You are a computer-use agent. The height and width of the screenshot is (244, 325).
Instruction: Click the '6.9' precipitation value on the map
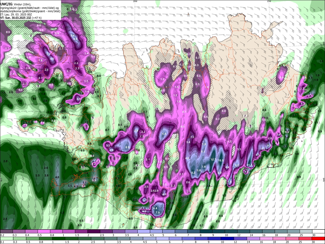[128, 147]
